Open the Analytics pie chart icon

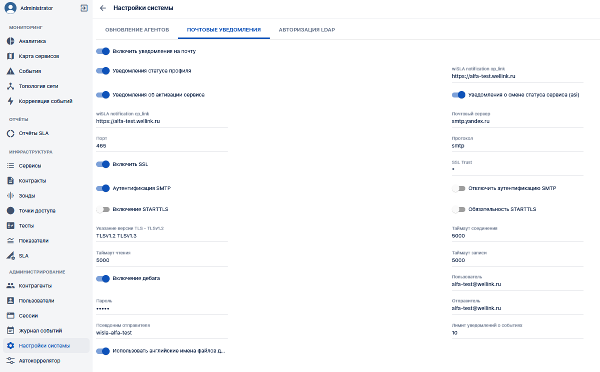(x=11, y=41)
